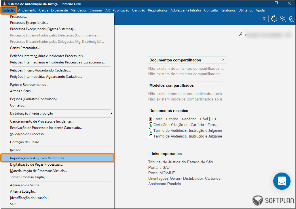Open Orientações Gerais- Distribuidor, Cartórios link
296x209 pixels.
click(x=185, y=179)
